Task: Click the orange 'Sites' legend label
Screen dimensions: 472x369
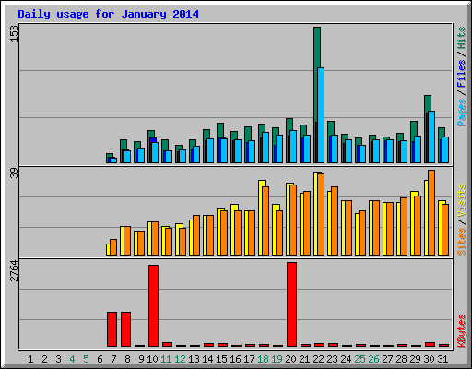Action: [x=462, y=242]
